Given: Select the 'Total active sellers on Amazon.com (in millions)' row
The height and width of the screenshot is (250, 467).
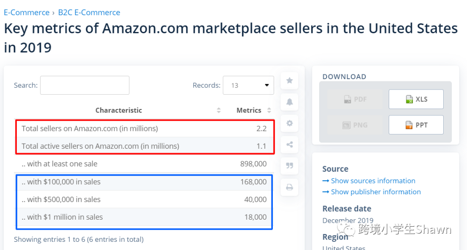Looking at the screenshot, I should [144, 146].
